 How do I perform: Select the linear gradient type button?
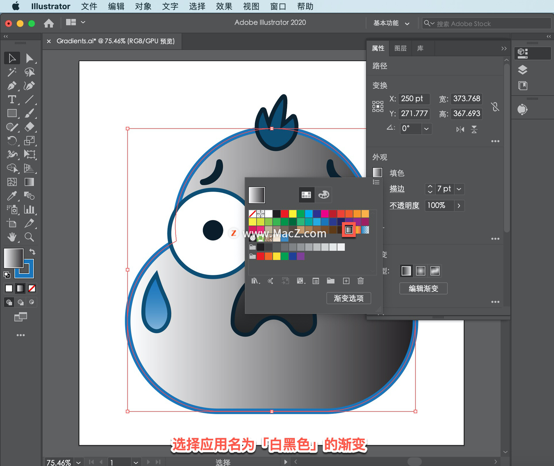pyautogui.click(x=406, y=271)
